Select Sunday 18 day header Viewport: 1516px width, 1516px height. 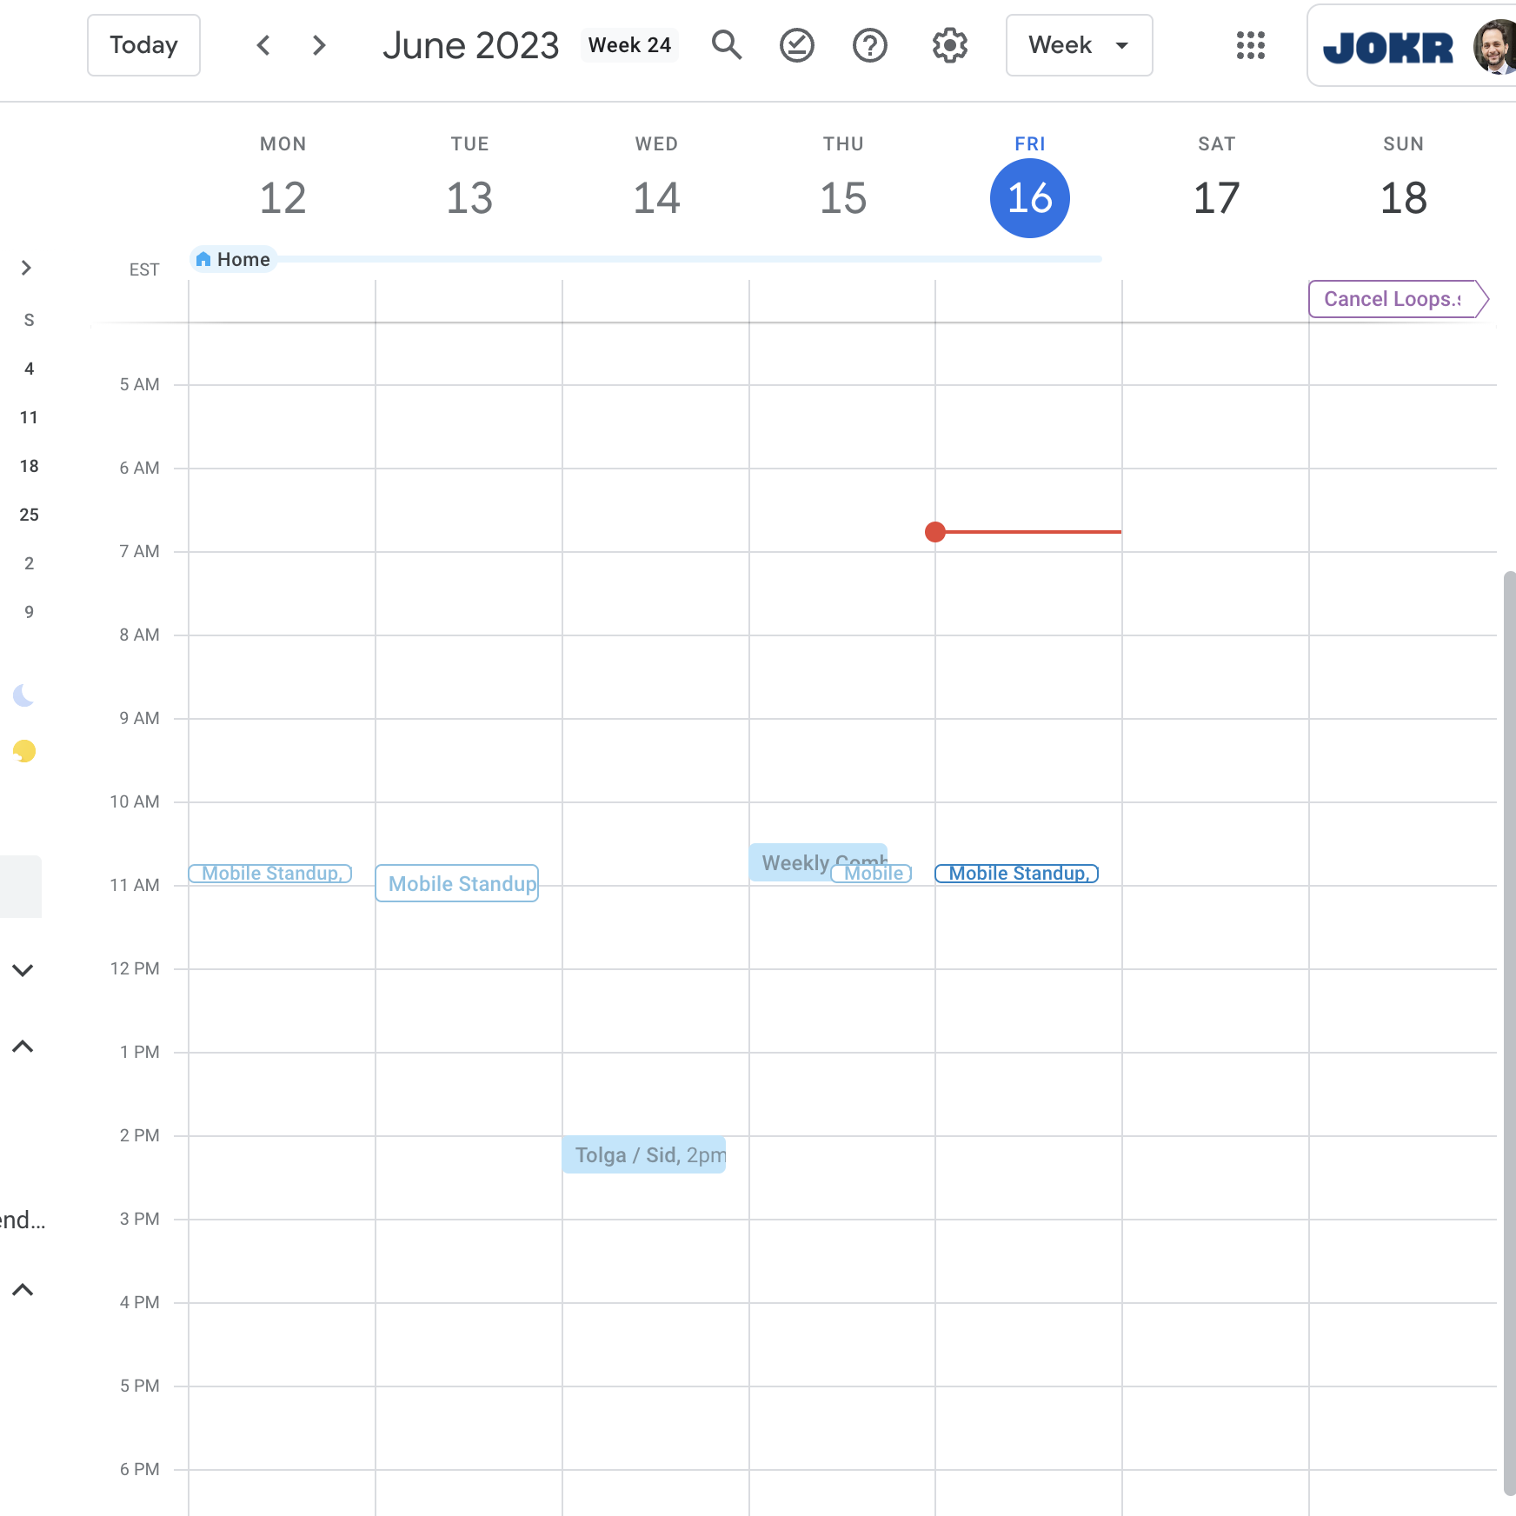pos(1403,198)
